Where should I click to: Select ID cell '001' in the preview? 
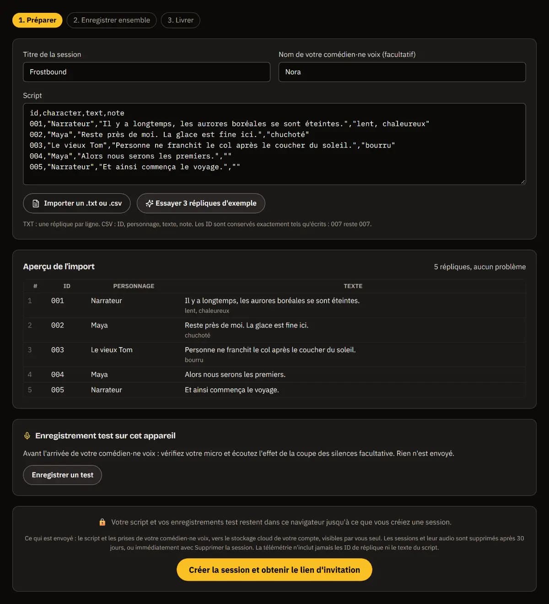click(x=58, y=301)
